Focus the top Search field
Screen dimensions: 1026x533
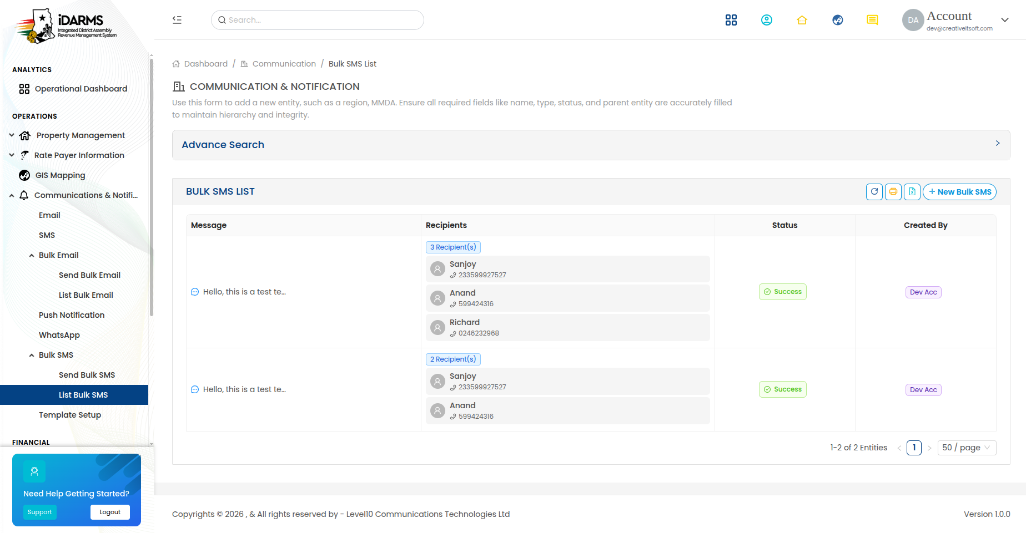[x=318, y=20]
